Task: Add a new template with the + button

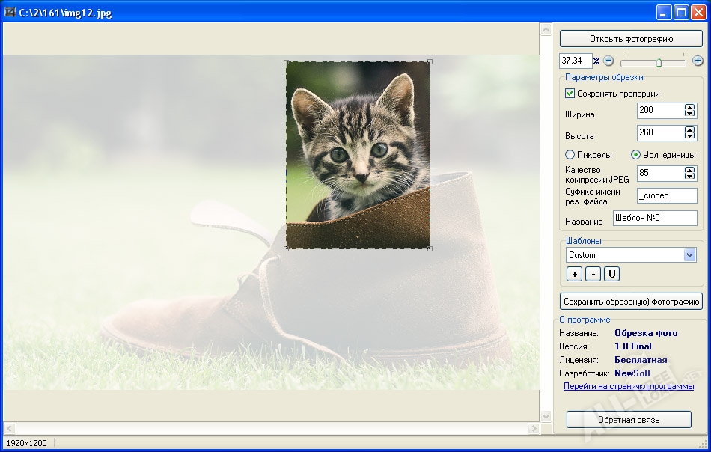Action: [574, 274]
